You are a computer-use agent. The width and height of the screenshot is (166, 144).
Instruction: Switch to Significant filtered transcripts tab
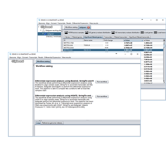coord(139,37)
